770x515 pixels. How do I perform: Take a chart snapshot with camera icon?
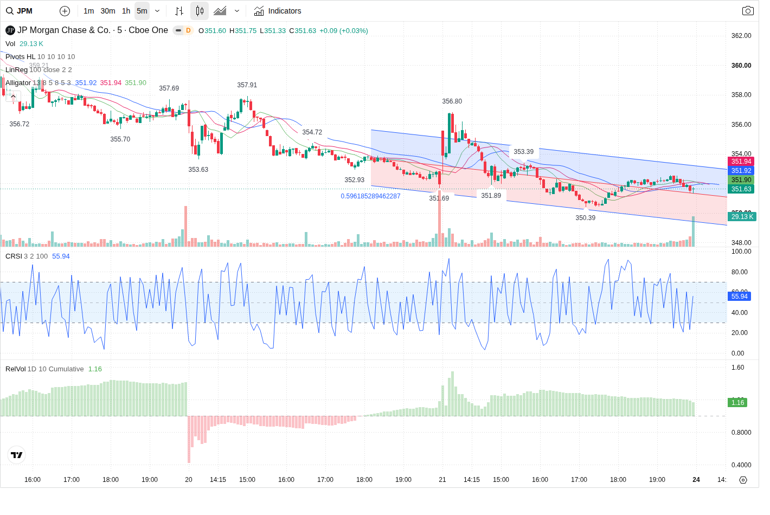coord(748,11)
